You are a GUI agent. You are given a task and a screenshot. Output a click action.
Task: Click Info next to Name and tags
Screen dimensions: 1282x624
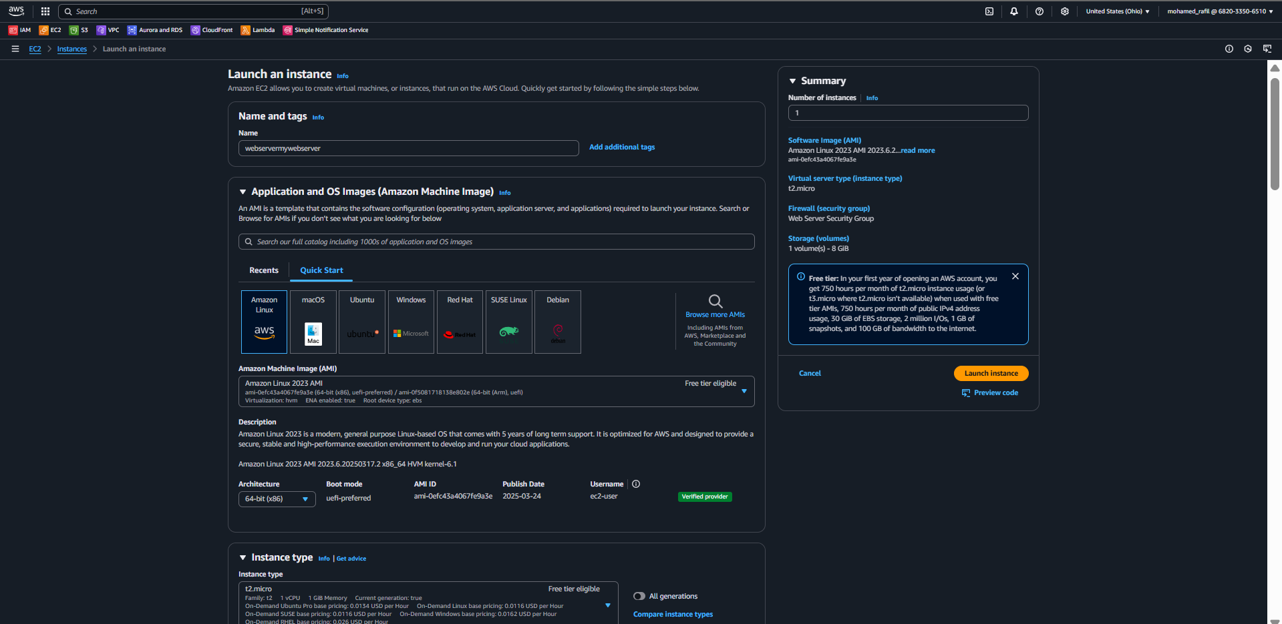click(318, 117)
